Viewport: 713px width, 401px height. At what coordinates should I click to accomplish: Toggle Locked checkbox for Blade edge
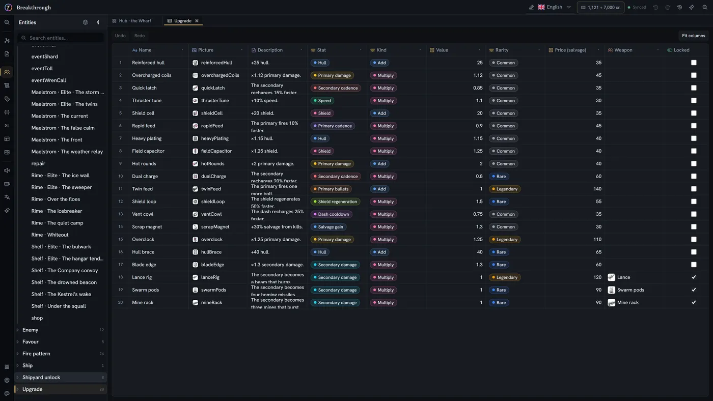[694, 265]
